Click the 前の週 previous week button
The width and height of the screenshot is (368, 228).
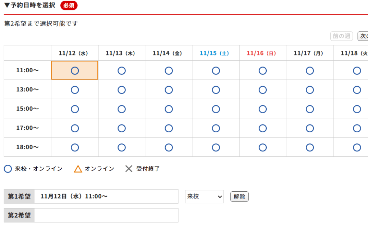[341, 36]
